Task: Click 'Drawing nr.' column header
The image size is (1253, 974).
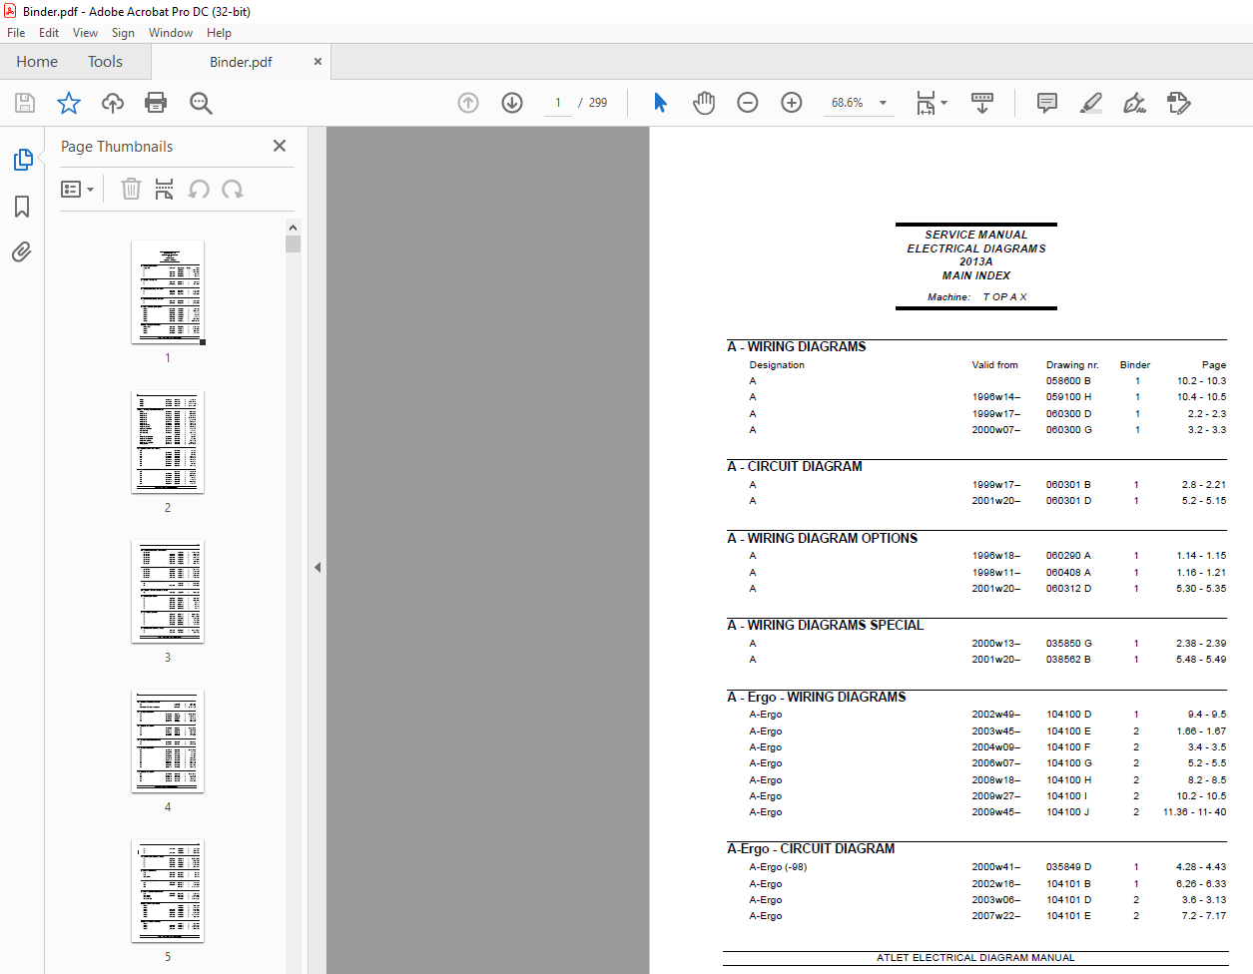Action: [x=1072, y=365]
